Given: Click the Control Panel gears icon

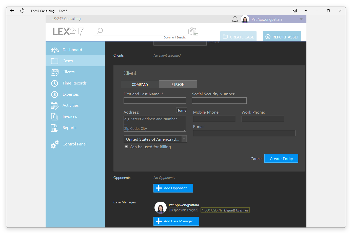Looking at the screenshot, I should point(55,144).
